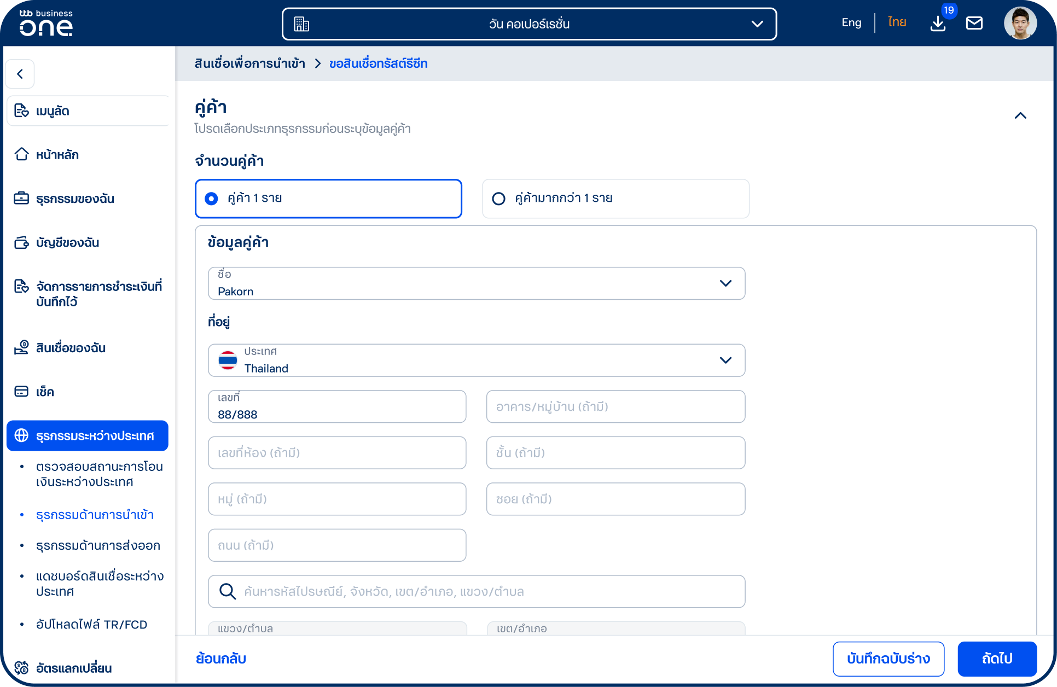Click the ธุรกรรมของฉัน briefcase icon

pos(21,198)
